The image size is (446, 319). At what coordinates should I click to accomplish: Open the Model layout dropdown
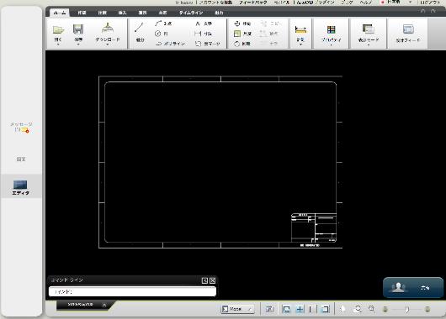(237, 309)
